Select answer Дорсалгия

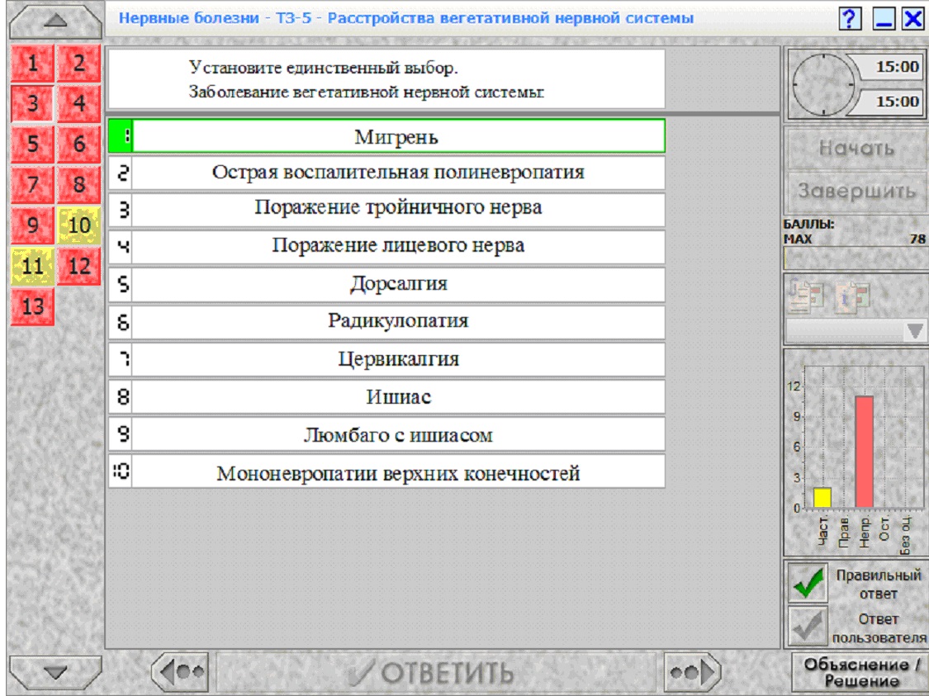point(387,284)
